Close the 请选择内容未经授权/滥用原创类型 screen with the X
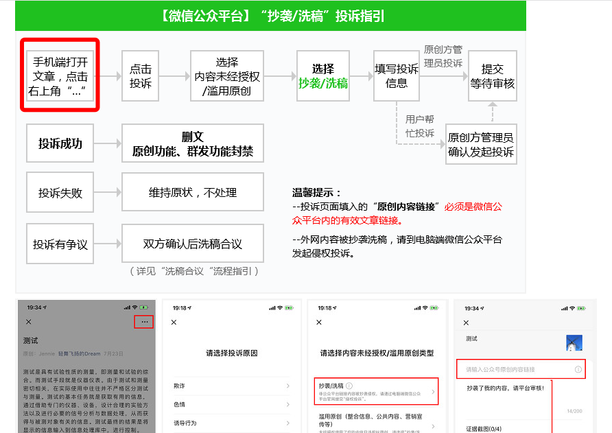 coord(319,322)
